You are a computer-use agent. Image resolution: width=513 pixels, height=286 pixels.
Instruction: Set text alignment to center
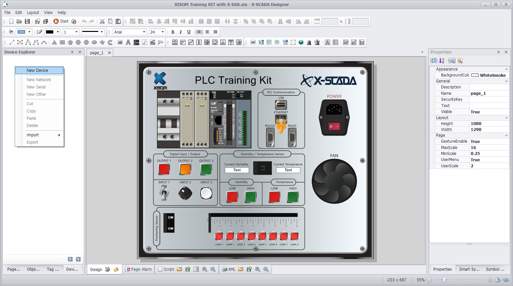point(207,32)
